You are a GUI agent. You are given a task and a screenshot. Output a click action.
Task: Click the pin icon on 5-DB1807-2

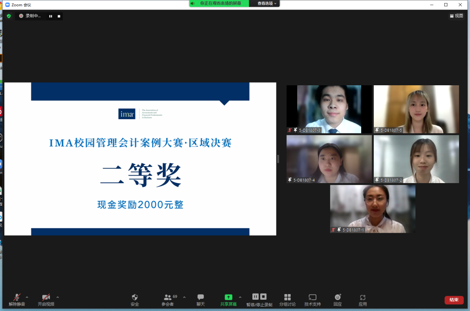coord(377,180)
